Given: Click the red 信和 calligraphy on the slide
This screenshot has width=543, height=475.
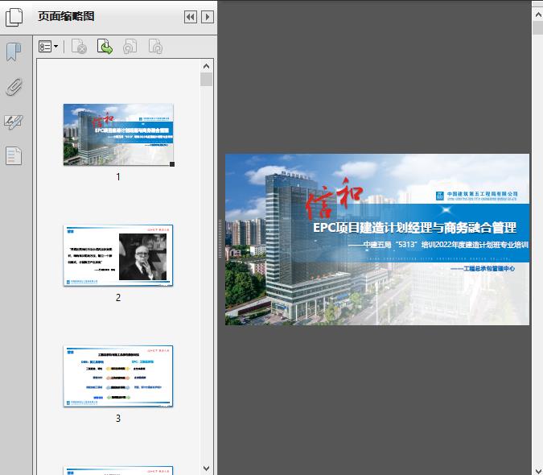Looking at the screenshot, I should coord(334,199).
